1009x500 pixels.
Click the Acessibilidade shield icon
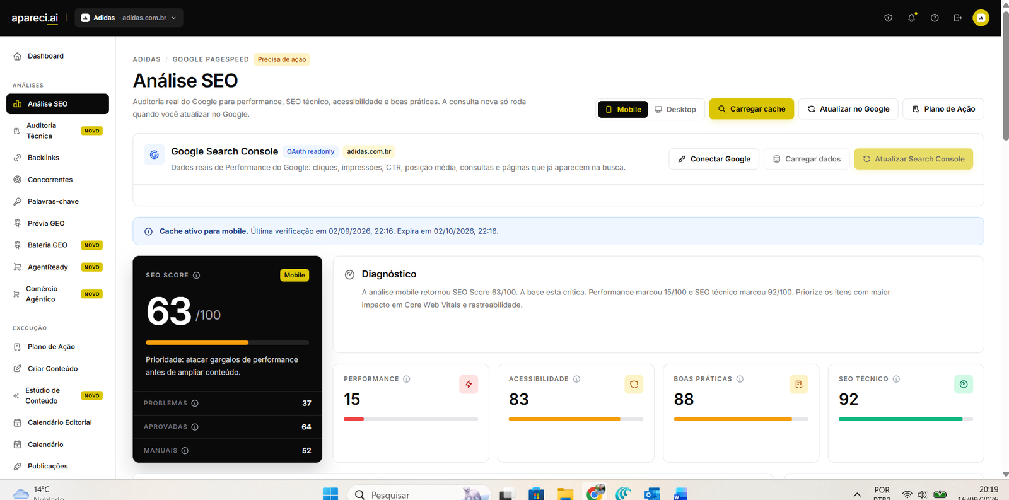[x=634, y=384]
